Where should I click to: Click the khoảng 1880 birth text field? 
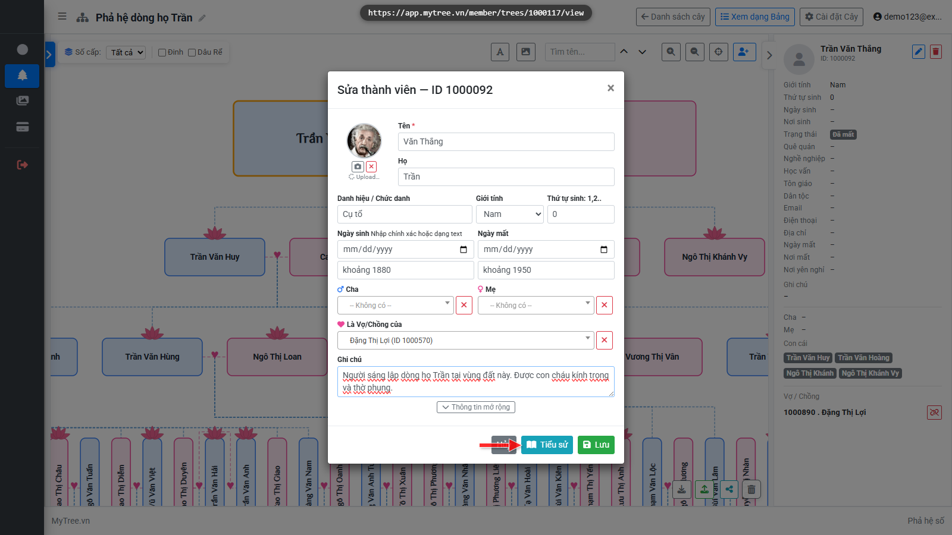coord(406,270)
